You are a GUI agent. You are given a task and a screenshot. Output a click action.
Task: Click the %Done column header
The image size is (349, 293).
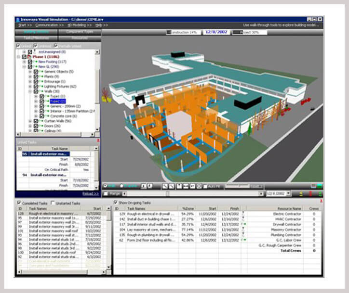tap(188, 209)
